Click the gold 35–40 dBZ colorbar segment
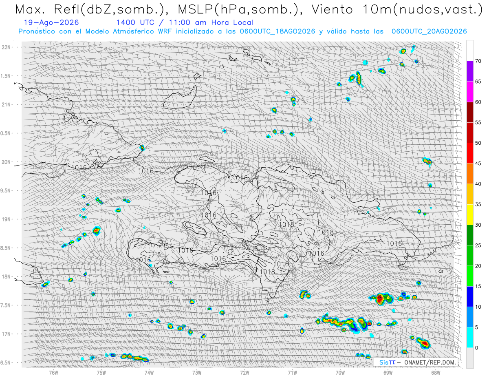 (x=470, y=194)
